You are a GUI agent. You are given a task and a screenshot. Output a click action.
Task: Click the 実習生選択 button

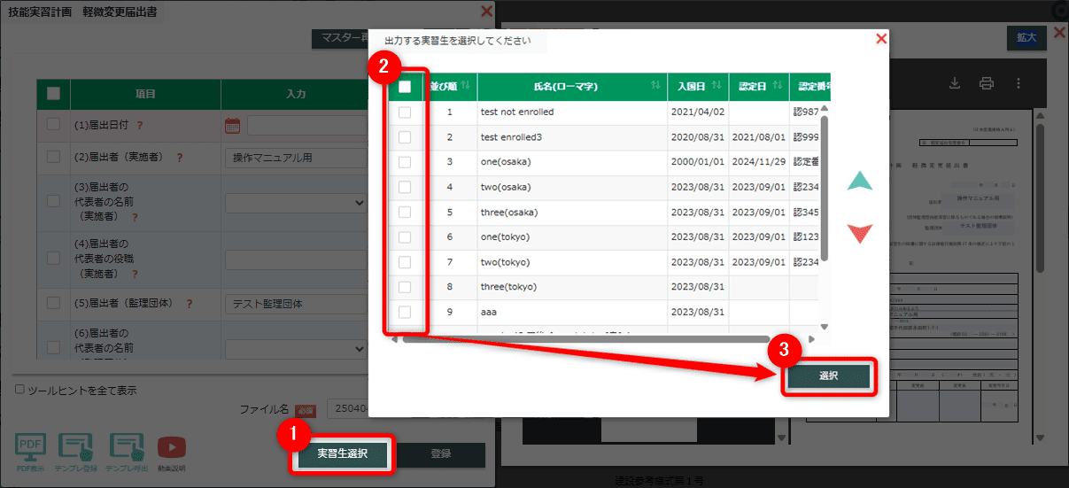(341, 454)
